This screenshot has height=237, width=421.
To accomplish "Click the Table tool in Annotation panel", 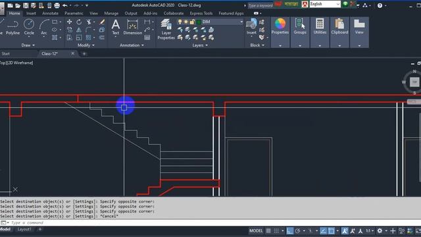I will point(147,38).
